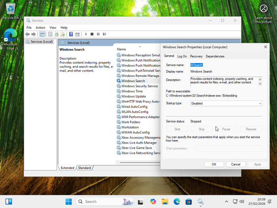This screenshot has height=208, width=277.
Task: Click the Stop Service square icon
Action: point(92,34)
